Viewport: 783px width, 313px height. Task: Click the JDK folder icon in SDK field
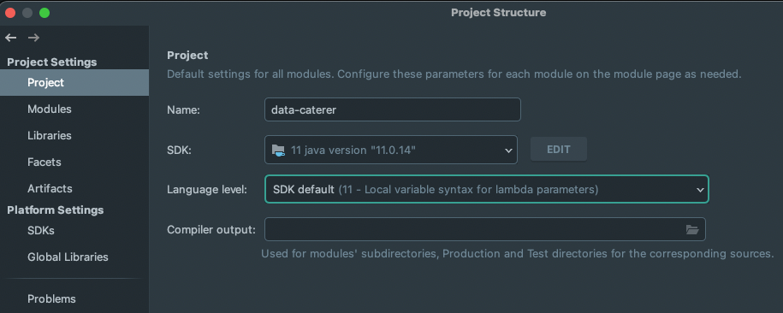tap(278, 150)
